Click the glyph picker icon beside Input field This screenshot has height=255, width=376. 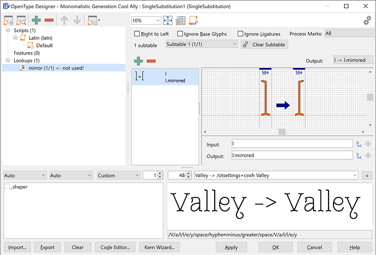(359, 144)
